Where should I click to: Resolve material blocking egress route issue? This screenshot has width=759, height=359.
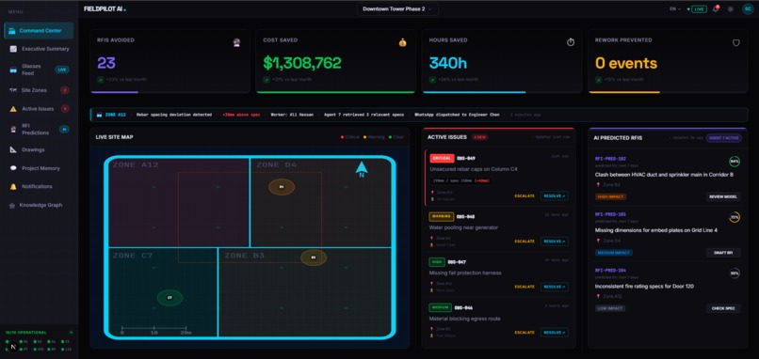pos(555,333)
